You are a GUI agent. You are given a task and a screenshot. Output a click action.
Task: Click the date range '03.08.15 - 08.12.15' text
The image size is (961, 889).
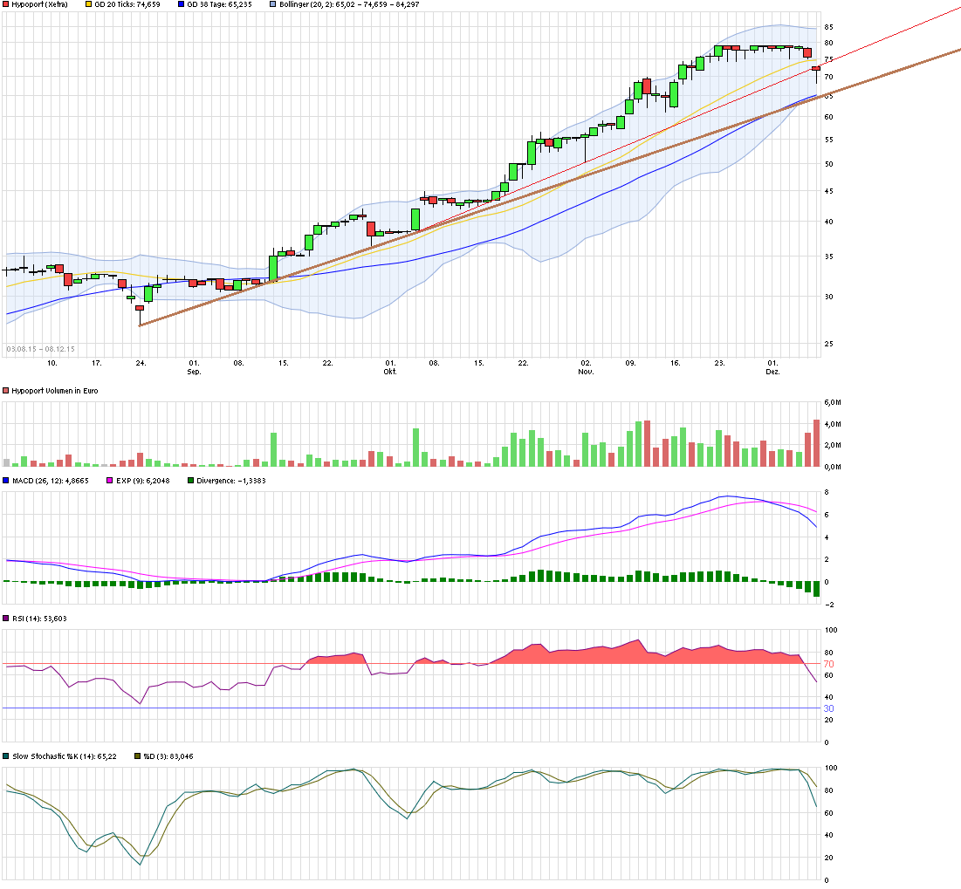coord(40,349)
